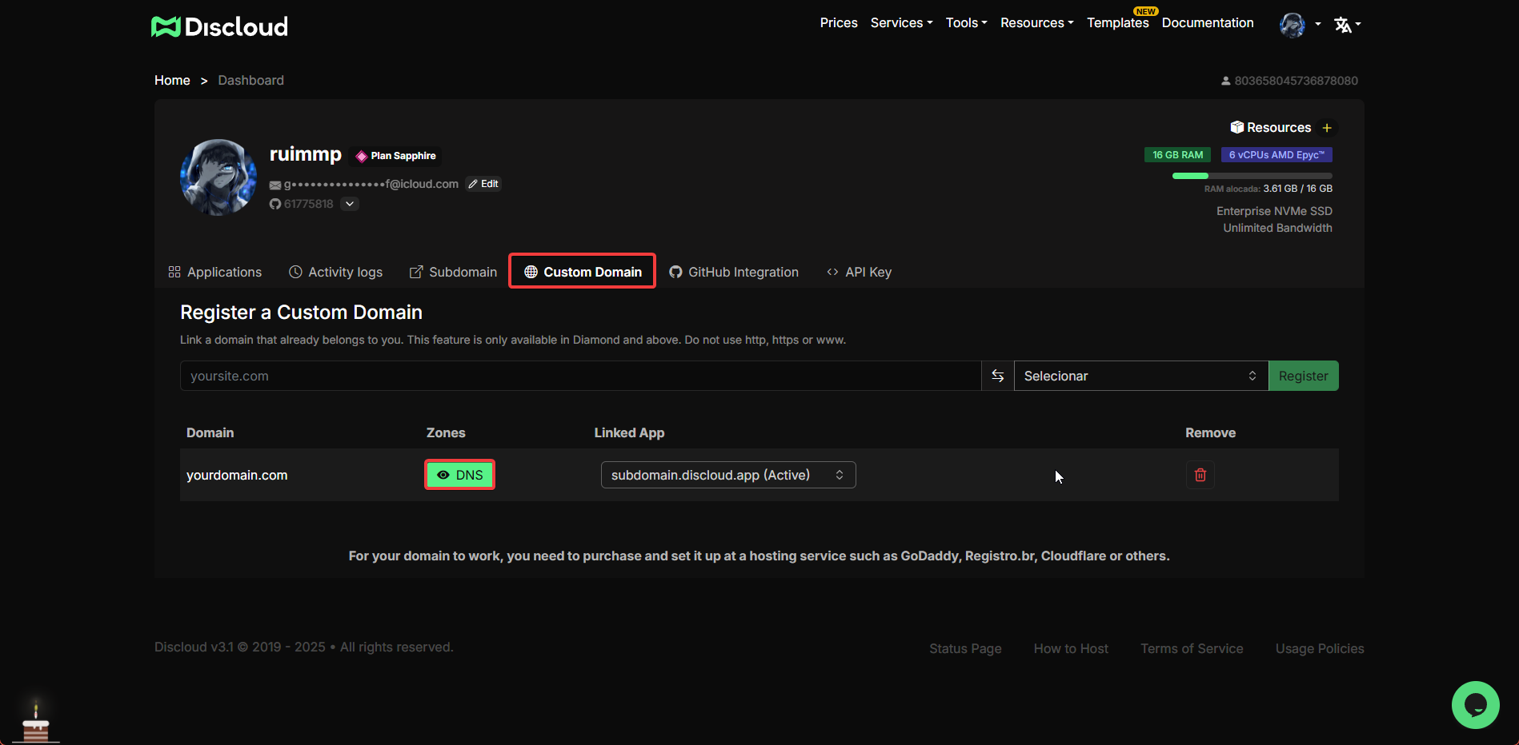The image size is (1519, 745).
Task: Expand the Services menu in navbar
Action: point(901,23)
